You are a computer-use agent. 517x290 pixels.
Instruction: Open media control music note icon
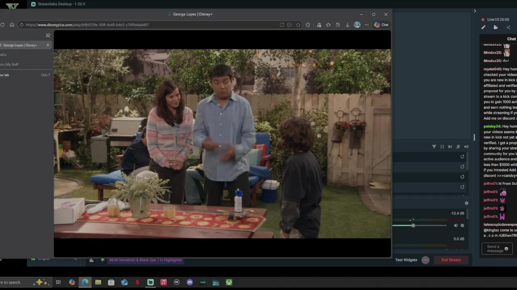pos(319,25)
